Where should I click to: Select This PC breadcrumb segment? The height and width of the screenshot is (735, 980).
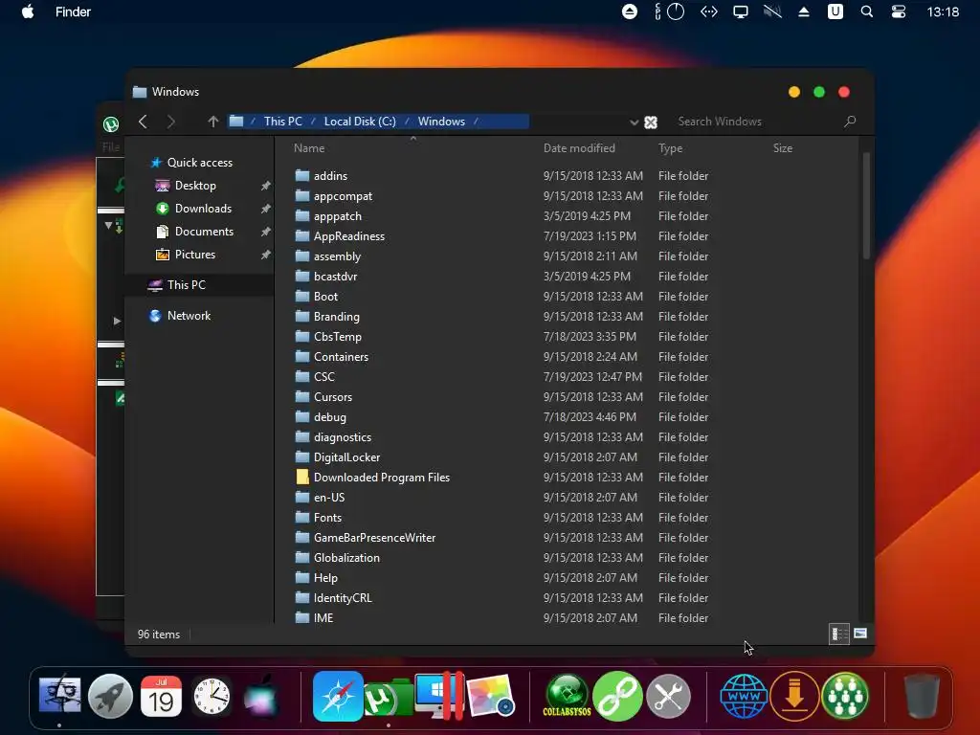click(x=283, y=122)
